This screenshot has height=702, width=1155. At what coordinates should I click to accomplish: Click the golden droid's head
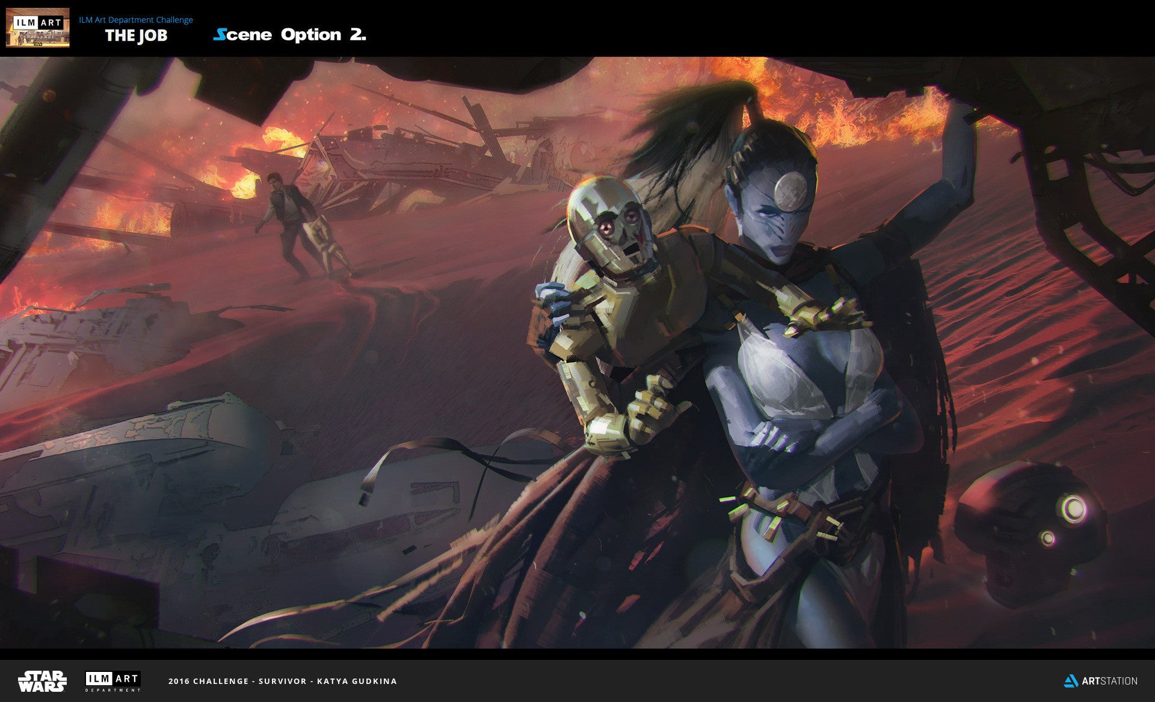[605, 224]
